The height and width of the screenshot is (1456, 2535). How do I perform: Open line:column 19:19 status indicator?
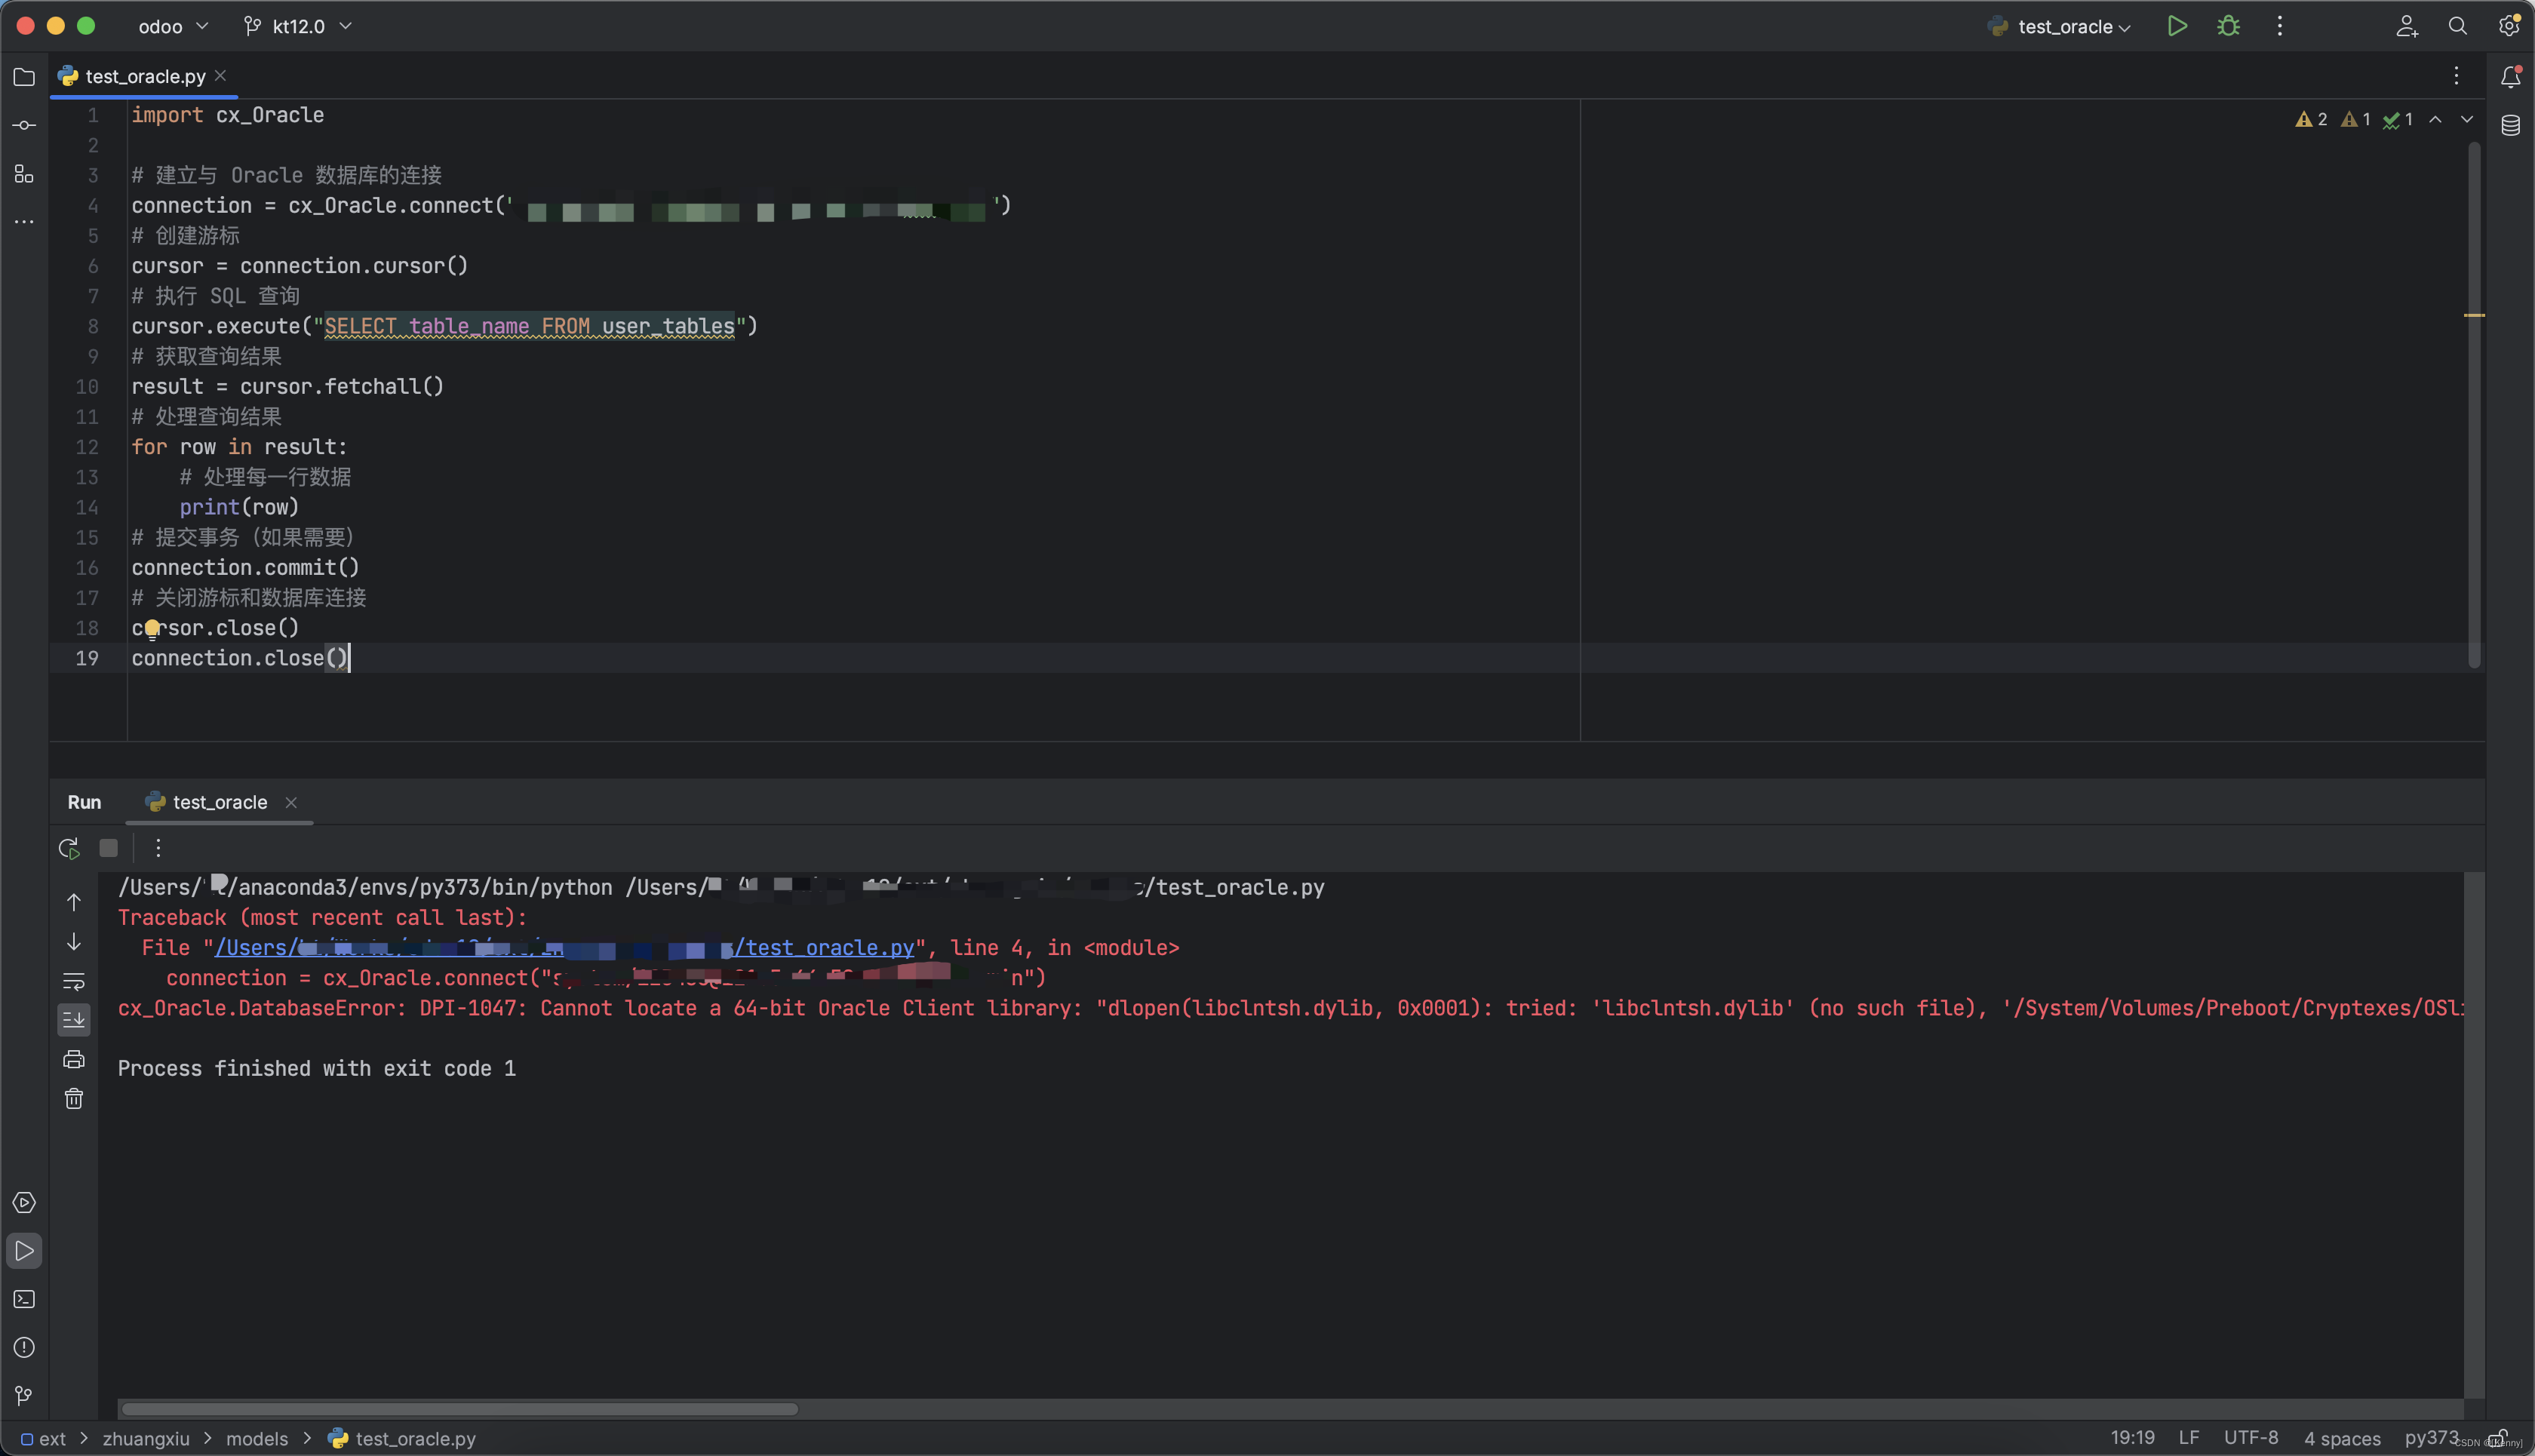[x=2132, y=1437]
